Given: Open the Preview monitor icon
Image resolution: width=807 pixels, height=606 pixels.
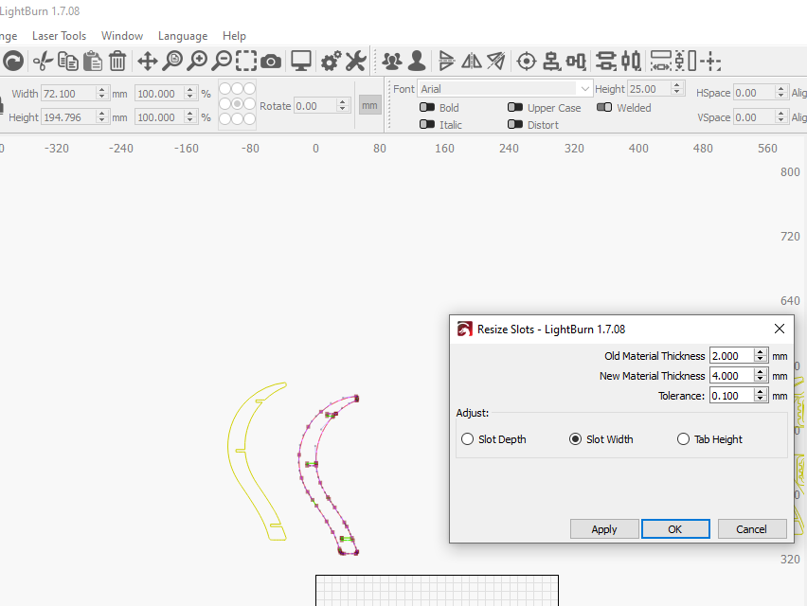Looking at the screenshot, I should tap(301, 62).
